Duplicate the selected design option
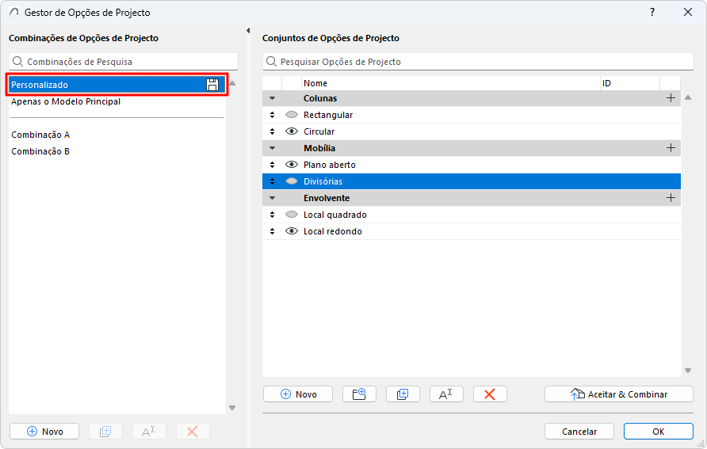 pos(403,394)
